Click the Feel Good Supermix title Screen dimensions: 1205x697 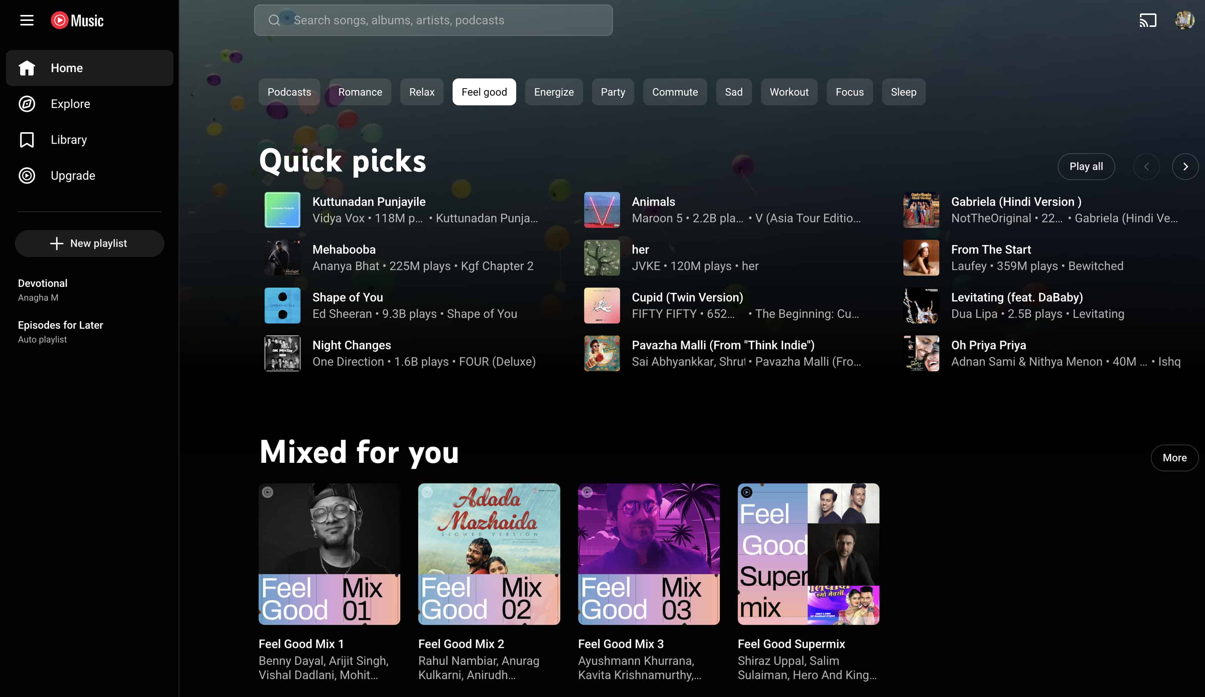coord(791,644)
